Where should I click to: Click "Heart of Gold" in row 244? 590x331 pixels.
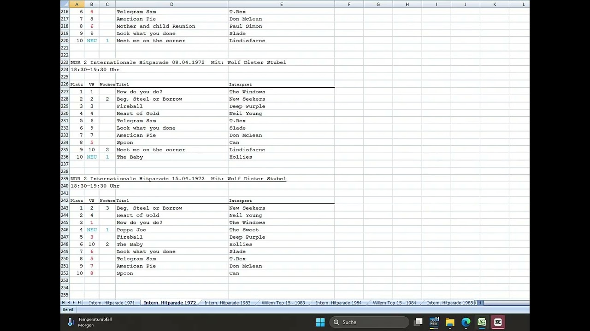138,215
